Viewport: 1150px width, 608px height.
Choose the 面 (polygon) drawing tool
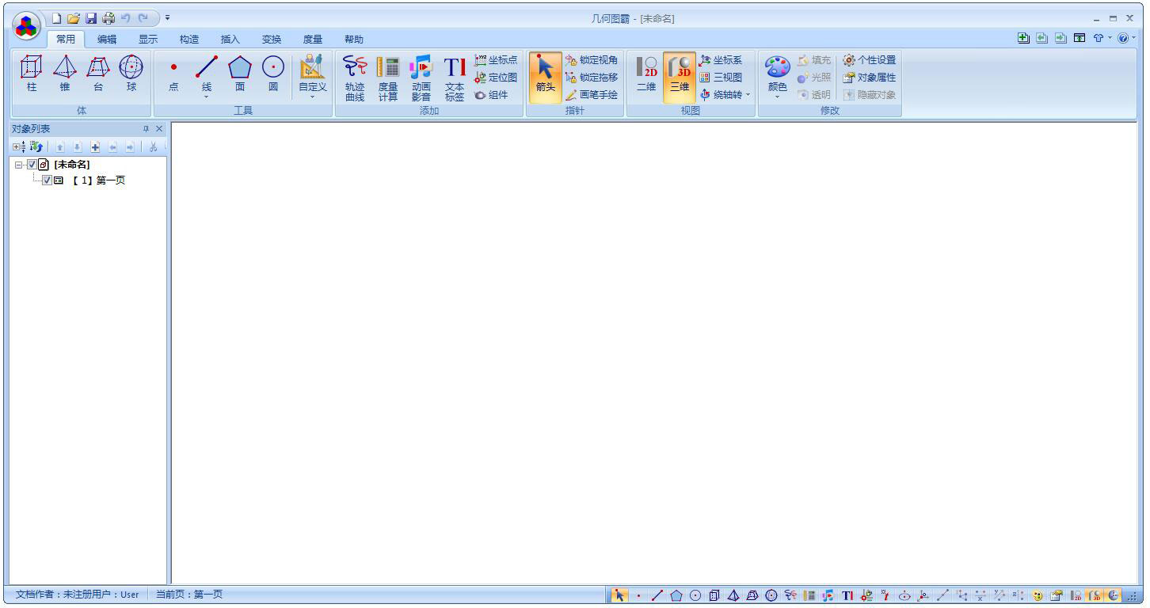click(x=240, y=74)
